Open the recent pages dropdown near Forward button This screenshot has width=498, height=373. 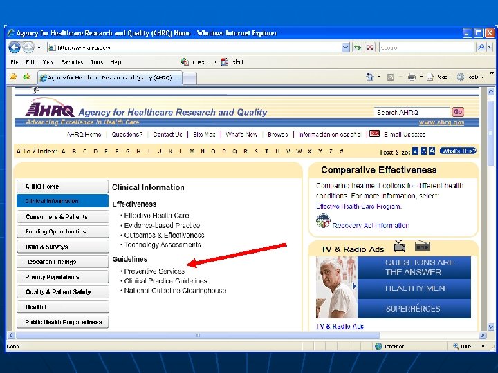[x=39, y=48]
